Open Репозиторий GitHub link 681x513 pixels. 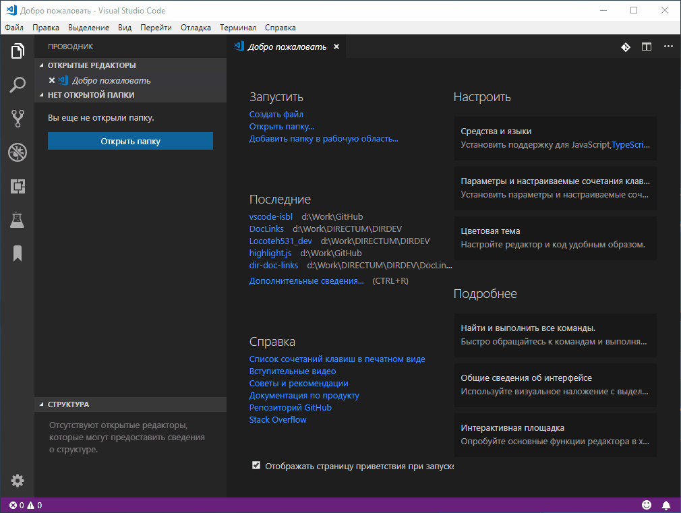pos(290,408)
